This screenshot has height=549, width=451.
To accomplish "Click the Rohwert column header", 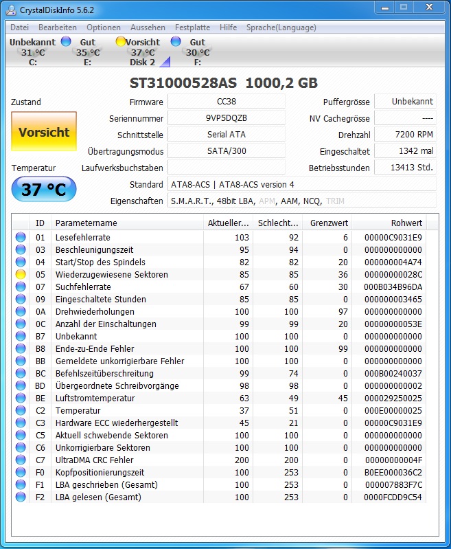I will tap(389, 223).
